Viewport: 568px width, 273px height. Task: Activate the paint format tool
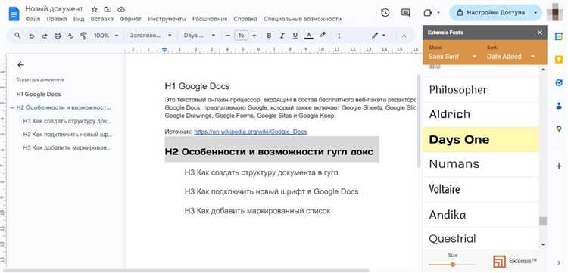coord(83,36)
